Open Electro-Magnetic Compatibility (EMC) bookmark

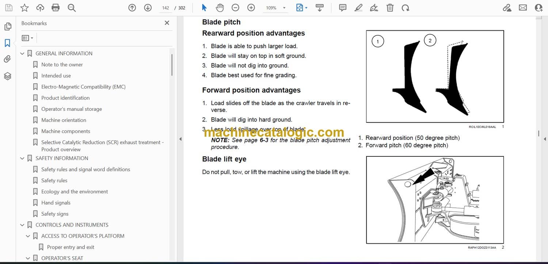click(x=83, y=87)
